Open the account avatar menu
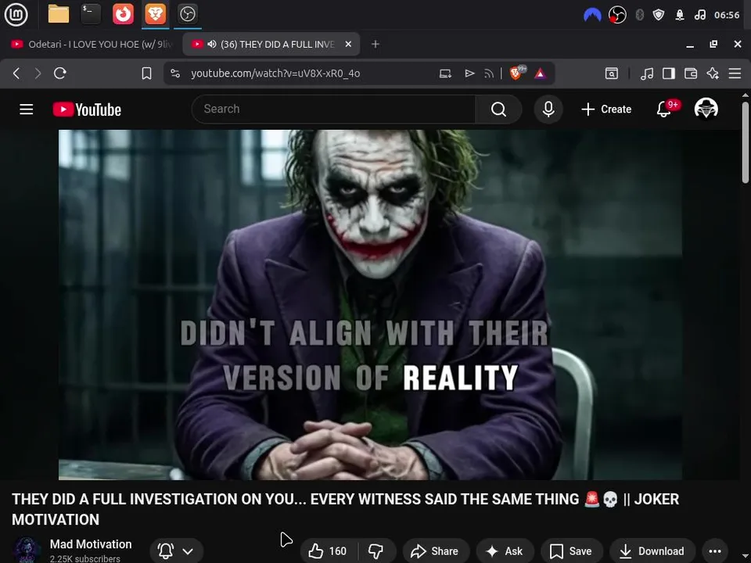 tap(706, 108)
